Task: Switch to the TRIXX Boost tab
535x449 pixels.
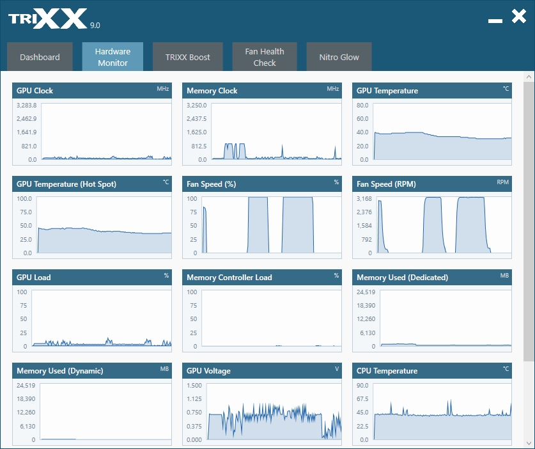Action: [188, 57]
